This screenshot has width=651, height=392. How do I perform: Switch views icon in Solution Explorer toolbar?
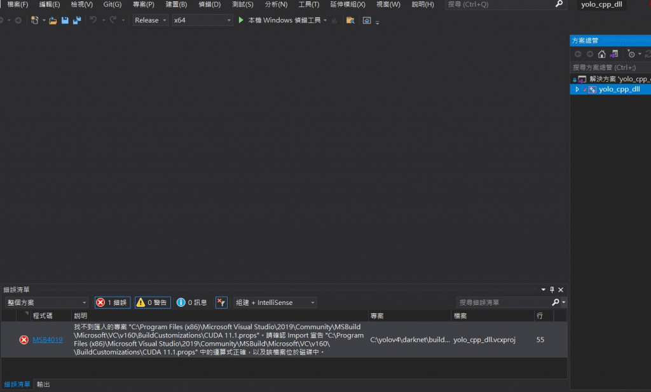pyautogui.click(x=614, y=54)
